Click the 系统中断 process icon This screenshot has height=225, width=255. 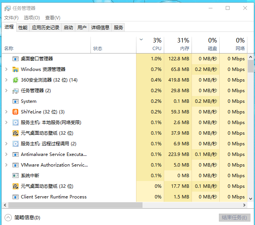16,176
